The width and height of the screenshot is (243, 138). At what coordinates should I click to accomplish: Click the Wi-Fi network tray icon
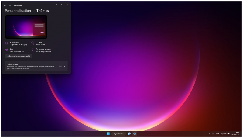click(222, 134)
